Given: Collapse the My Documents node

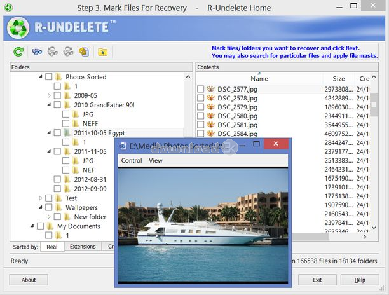Looking at the screenshot, I should [x=32, y=226].
